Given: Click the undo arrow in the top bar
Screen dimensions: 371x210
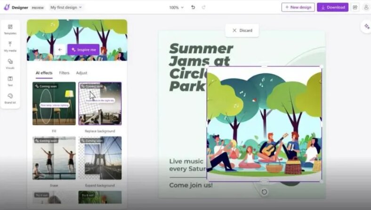Looking at the screenshot, I should click(193, 8).
